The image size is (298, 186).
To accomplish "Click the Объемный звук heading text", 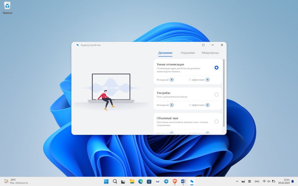I will tap(167, 118).
